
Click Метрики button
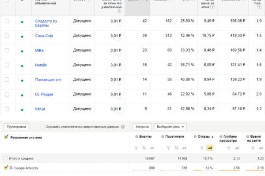coord(142,127)
